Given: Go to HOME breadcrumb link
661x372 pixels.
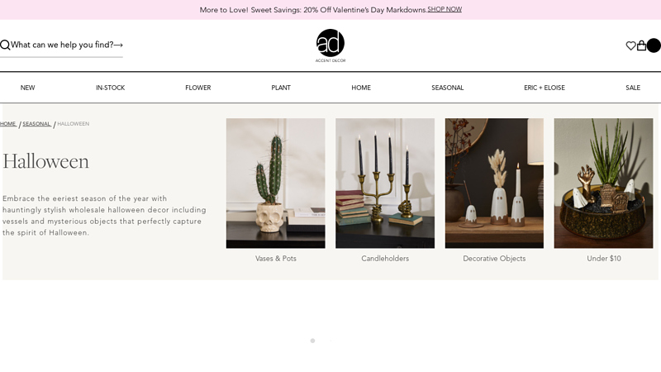Looking at the screenshot, I should (7, 123).
